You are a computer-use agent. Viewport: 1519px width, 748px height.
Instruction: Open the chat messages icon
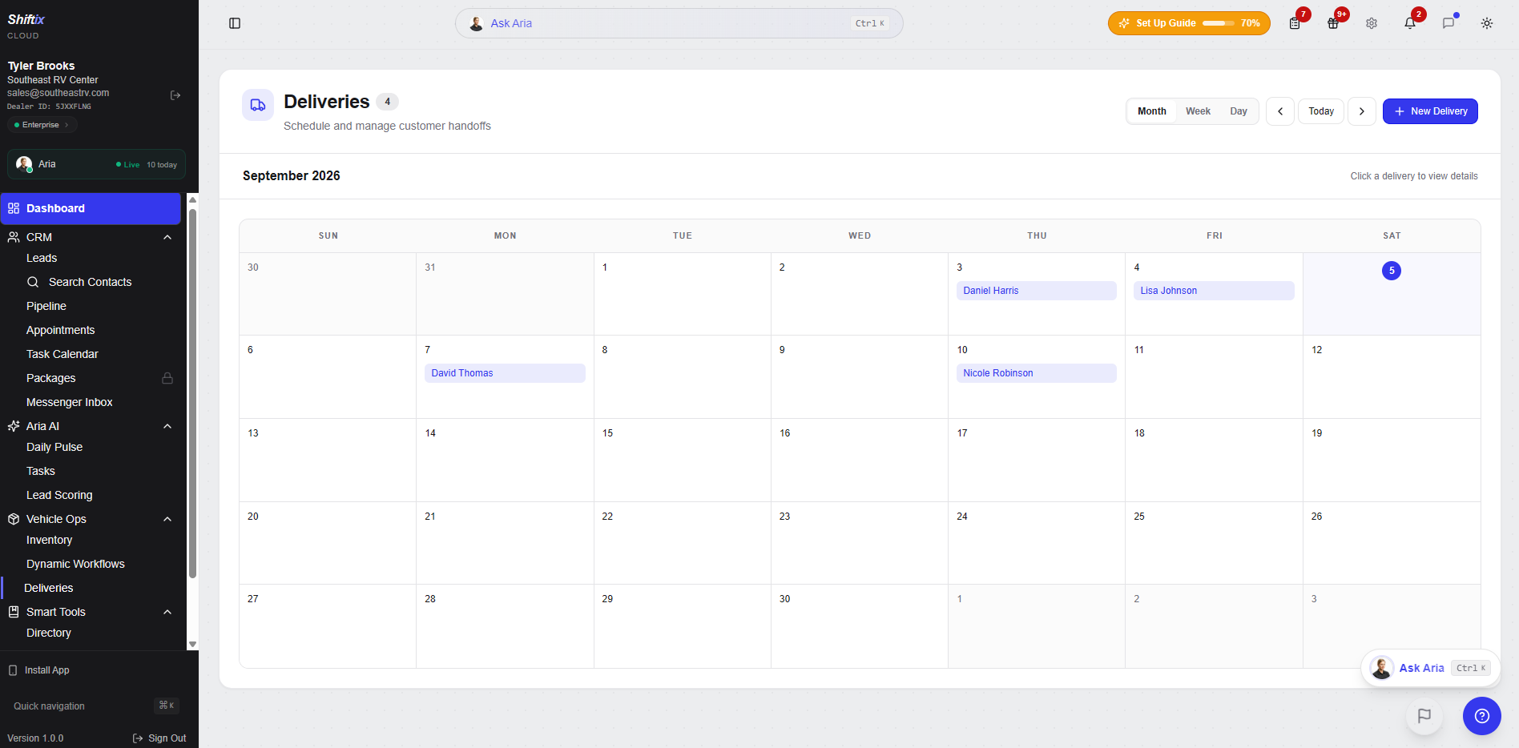[x=1448, y=23]
